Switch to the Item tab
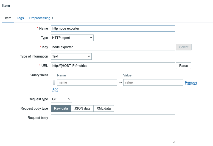 point(8,18)
